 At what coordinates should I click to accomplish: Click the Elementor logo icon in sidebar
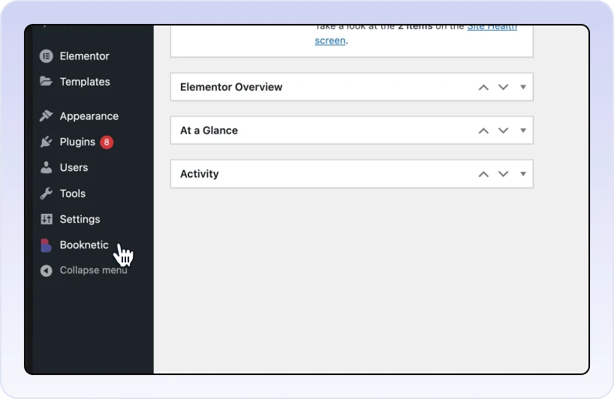point(47,56)
